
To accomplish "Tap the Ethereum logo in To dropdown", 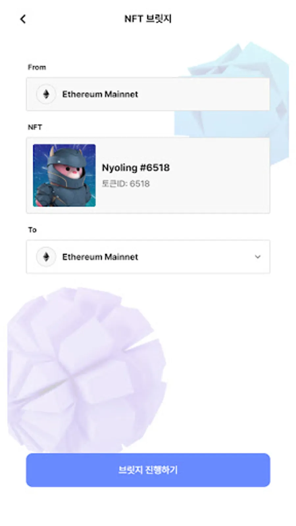I will 46,257.
